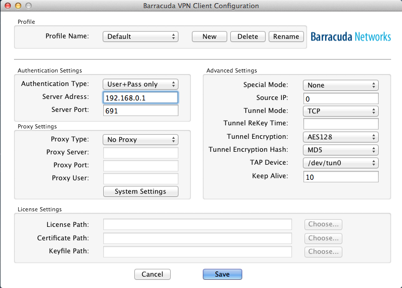Open the Tunnel Encryption dropdown showing AES128

tap(341, 137)
